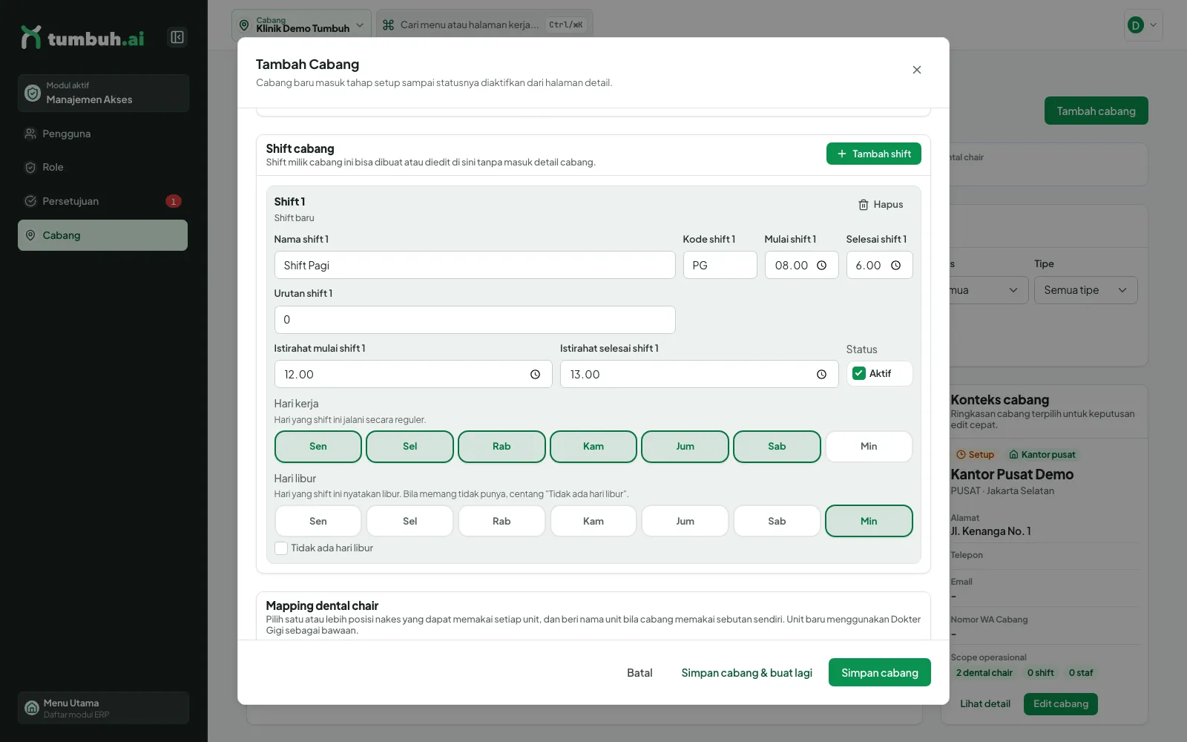This screenshot has height=742, width=1187.
Task: Open Menu Utama Daftar modul ERP
Action: (103, 708)
